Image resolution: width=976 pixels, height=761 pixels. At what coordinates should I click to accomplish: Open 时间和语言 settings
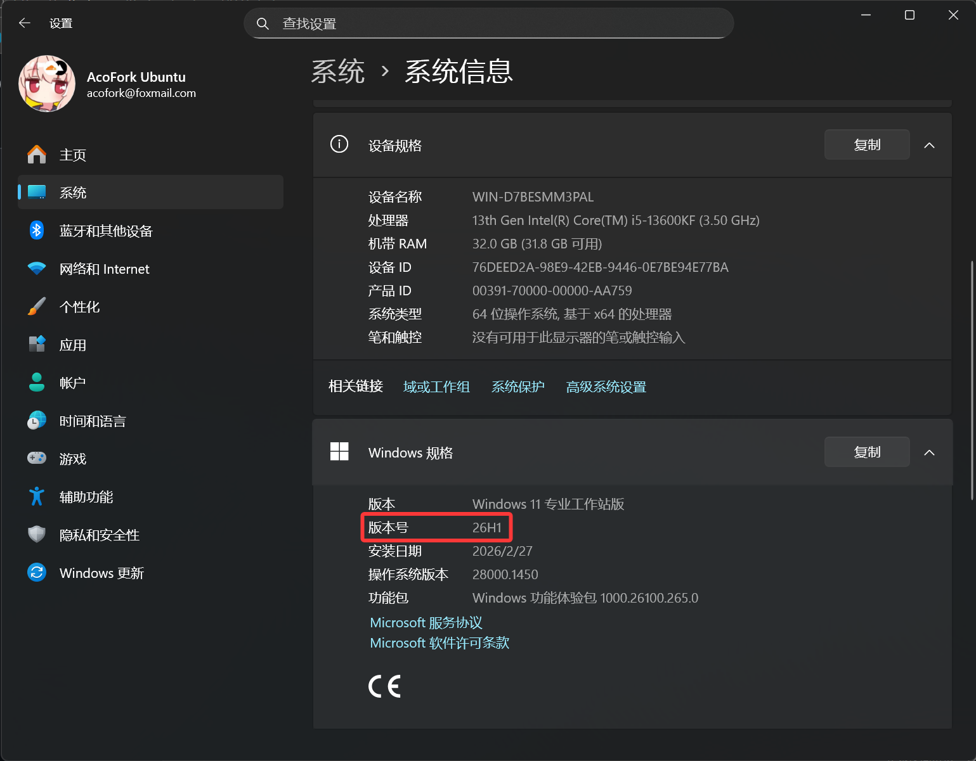pos(93,421)
